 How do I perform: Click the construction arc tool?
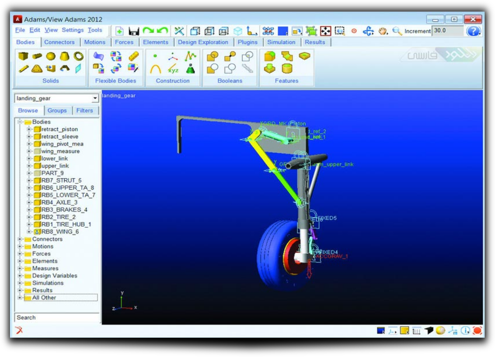[155, 69]
